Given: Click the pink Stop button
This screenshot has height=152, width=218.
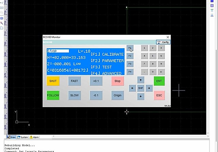Looking at the screenshot, I should click(118, 81).
